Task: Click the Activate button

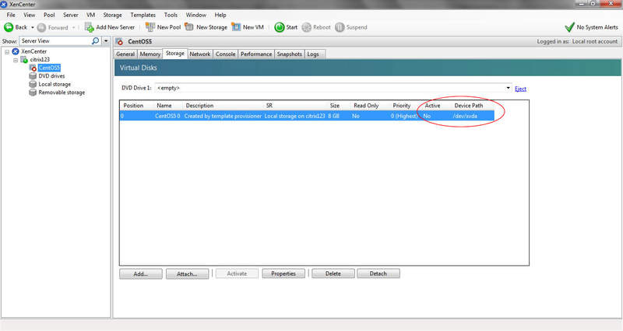Action: pyautogui.click(x=237, y=274)
